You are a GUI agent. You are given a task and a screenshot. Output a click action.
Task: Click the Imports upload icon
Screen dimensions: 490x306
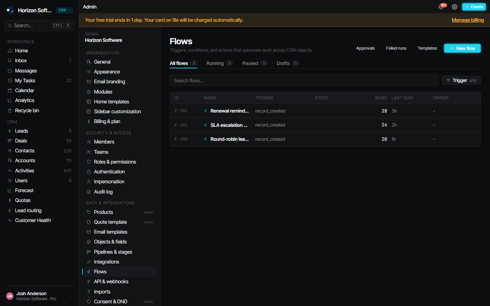[89, 292]
